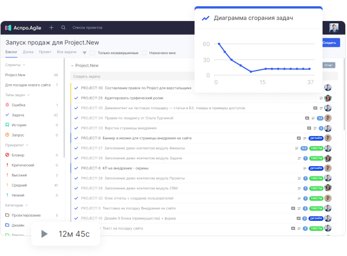The width and height of the screenshot is (347, 256).
Task: Click the plus icon in top bar
Action: pyautogui.click(x=51, y=27)
